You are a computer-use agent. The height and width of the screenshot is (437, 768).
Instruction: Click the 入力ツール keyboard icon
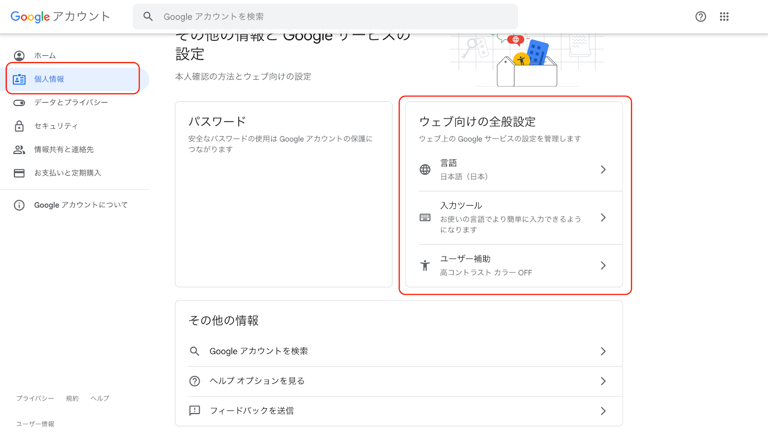(x=425, y=217)
